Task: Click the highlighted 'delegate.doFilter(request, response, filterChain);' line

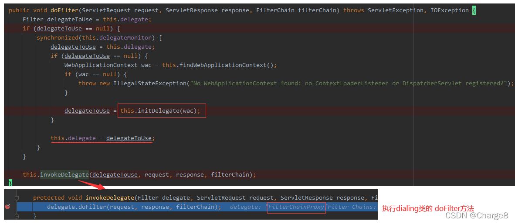Action: (x=134, y=207)
